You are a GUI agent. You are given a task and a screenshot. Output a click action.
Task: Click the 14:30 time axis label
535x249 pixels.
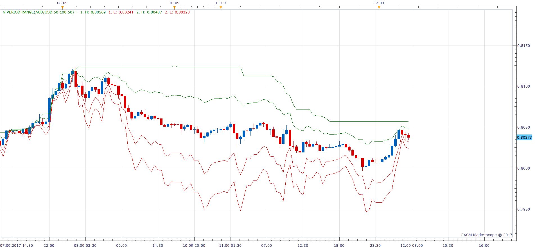point(158,245)
